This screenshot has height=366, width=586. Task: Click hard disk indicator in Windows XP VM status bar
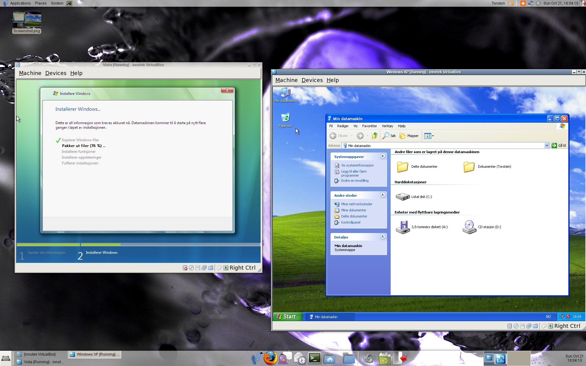tap(510, 326)
